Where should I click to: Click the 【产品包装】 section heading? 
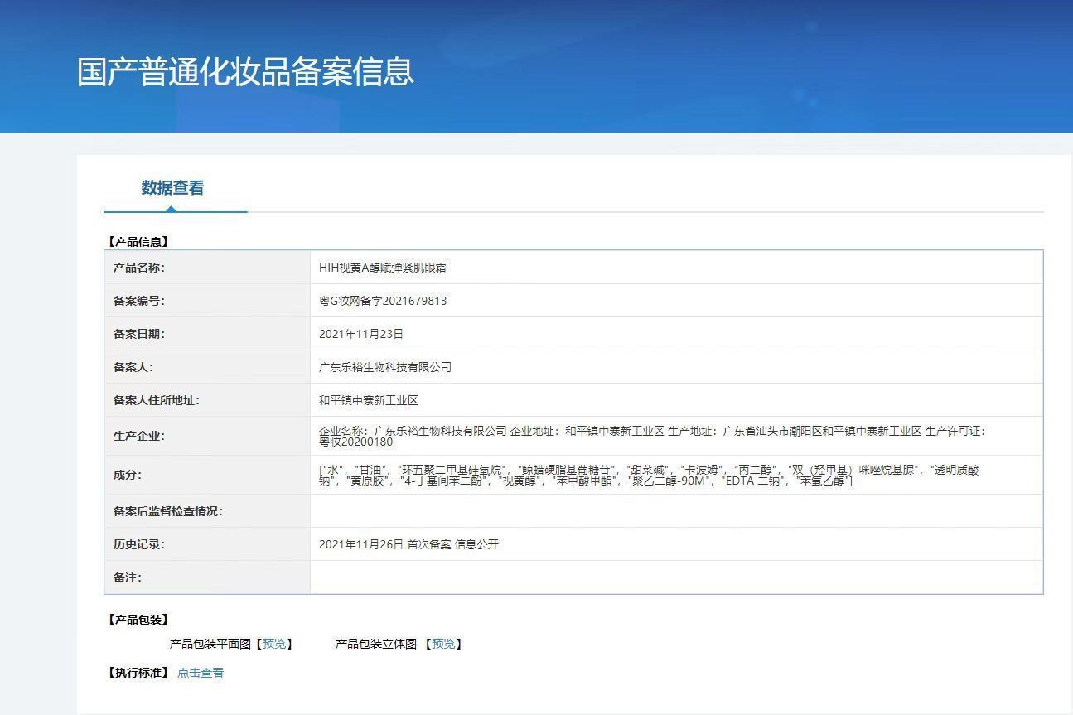138,620
